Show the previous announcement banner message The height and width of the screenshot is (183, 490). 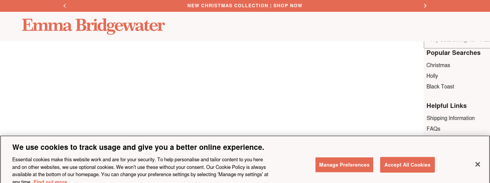(x=65, y=6)
